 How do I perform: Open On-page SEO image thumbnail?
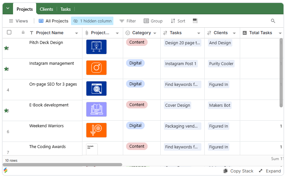(96, 89)
